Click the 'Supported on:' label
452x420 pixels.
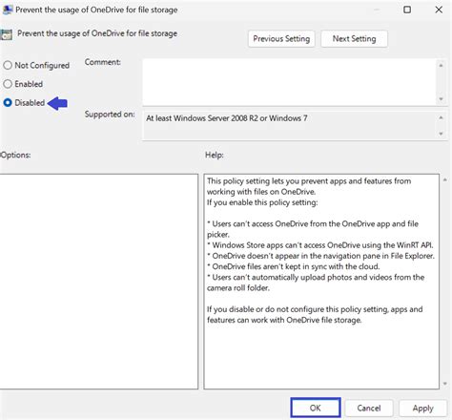[x=110, y=115]
